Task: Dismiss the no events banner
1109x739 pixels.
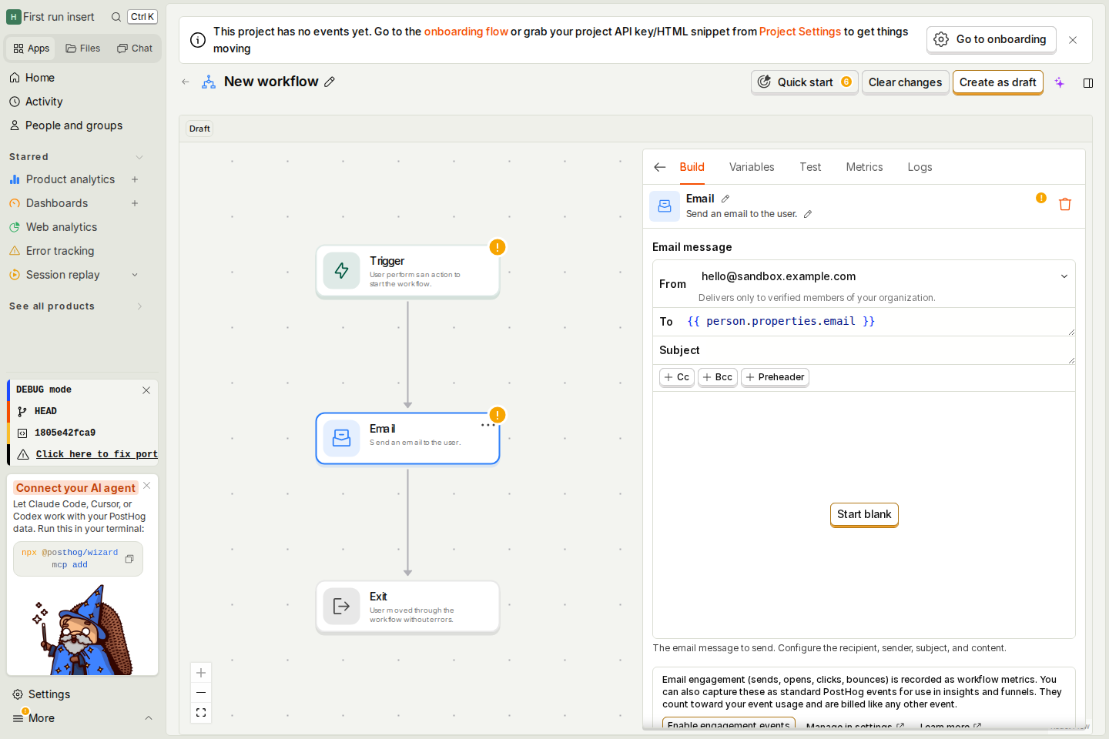Action: 1073,40
